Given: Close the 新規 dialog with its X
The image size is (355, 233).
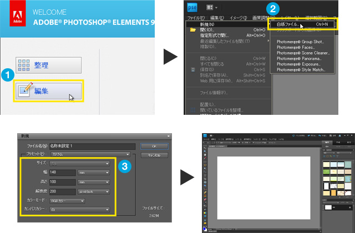Looking at the screenshot, I should pos(169,136).
